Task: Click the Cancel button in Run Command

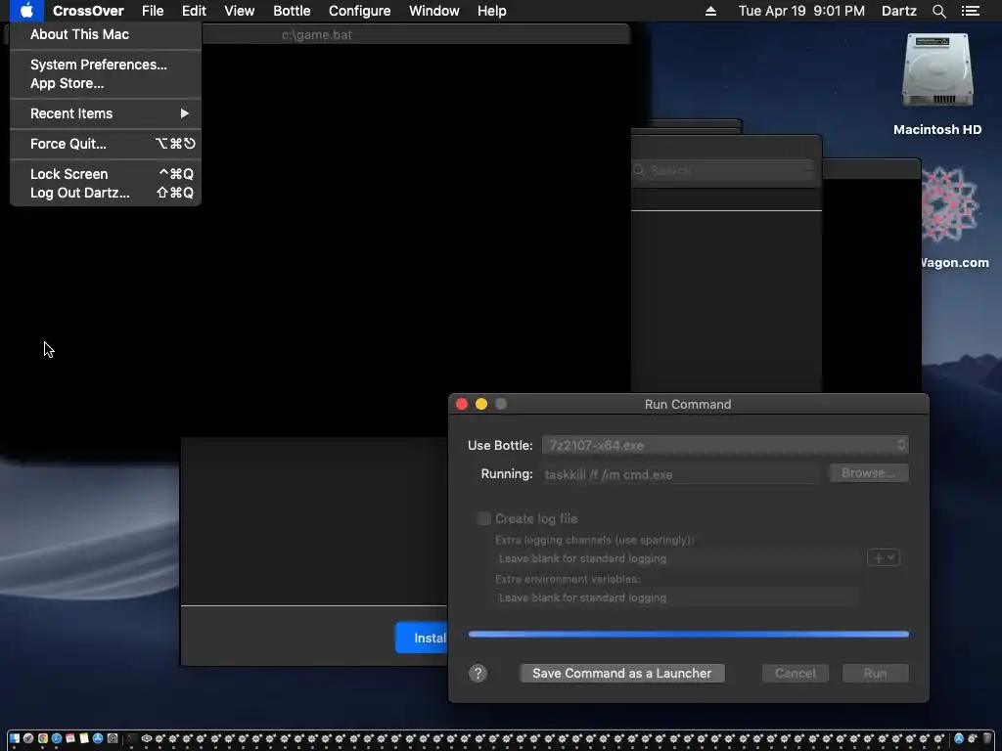Action: point(795,673)
